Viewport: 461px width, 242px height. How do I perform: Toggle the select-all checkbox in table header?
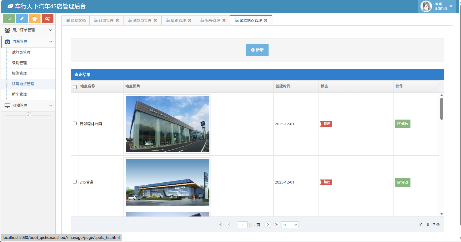point(75,87)
